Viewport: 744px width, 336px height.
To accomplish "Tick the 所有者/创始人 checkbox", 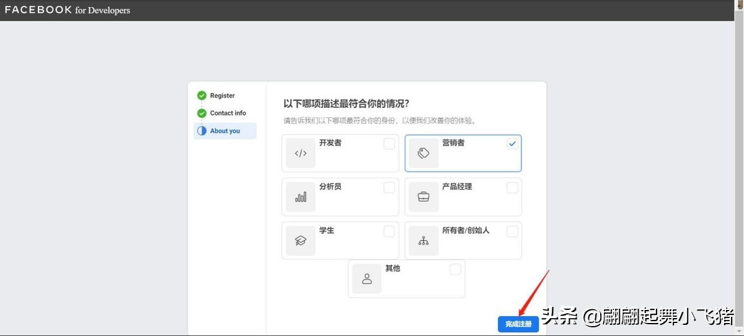I will coord(512,231).
